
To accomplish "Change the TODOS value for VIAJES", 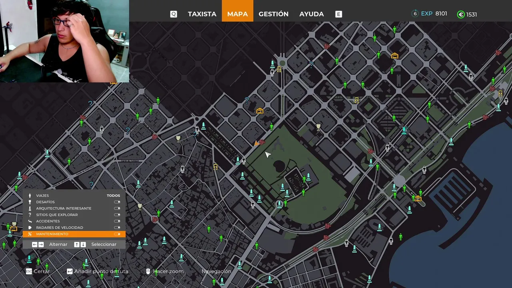I will [x=113, y=196].
